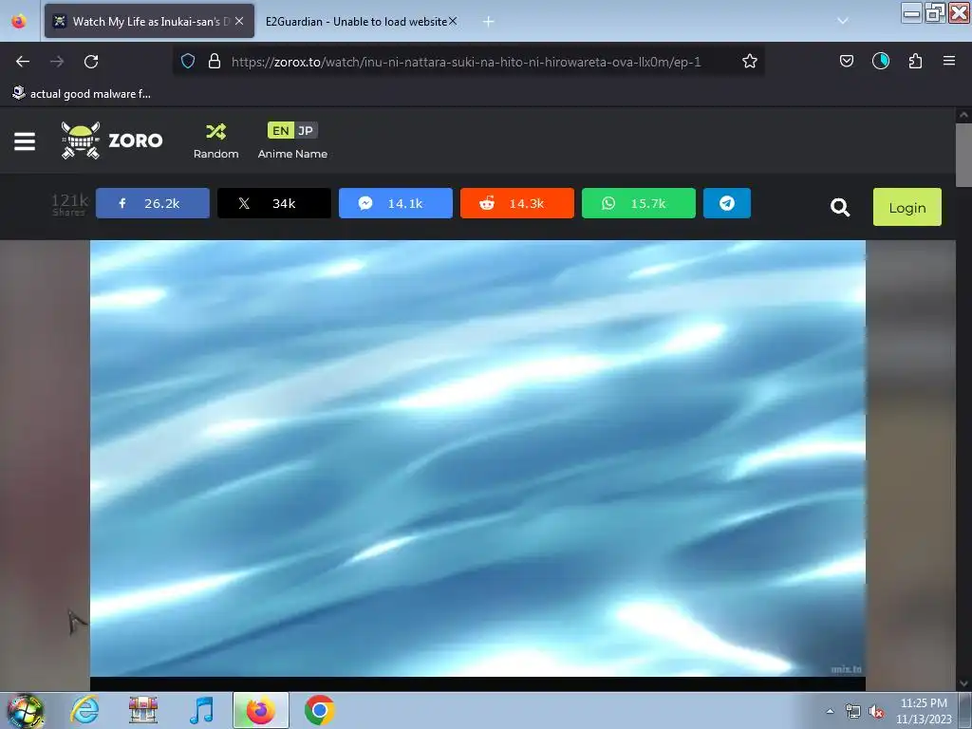Open the Windows Start menu
This screenshot has width=972, height=729.
pyautogui.click(x=25, y=711)
